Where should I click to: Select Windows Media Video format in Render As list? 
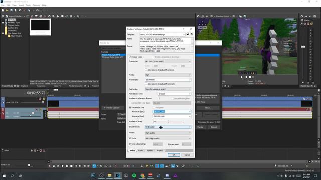[x=112, y=57]
